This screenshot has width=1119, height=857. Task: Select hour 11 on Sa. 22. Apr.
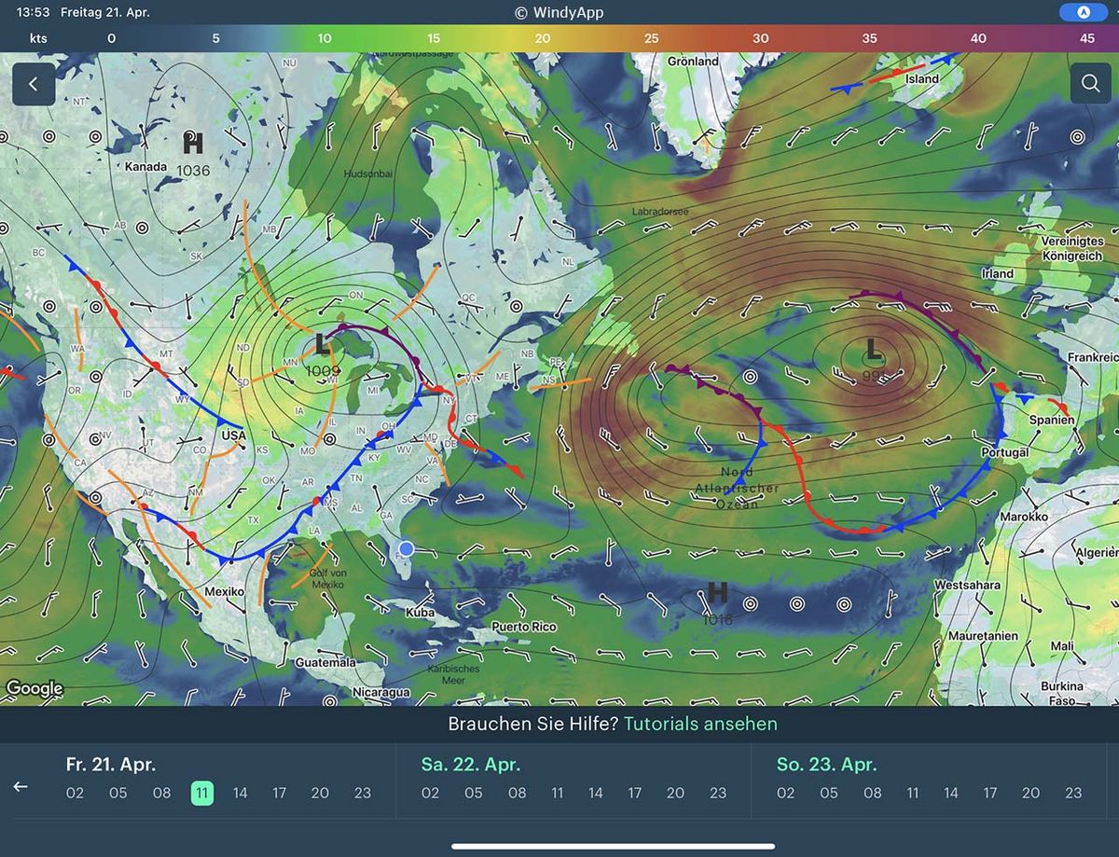point(557,794)
